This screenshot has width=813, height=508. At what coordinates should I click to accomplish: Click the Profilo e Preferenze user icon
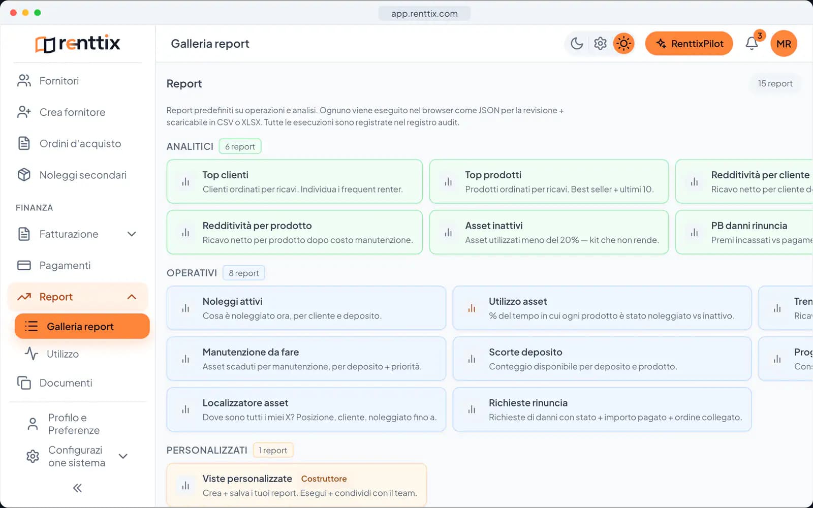(x=33, y=424)
